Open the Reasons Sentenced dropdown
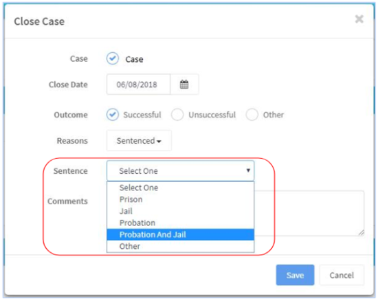The width and height of the screenshot is (378, 301). pos(139,140)
